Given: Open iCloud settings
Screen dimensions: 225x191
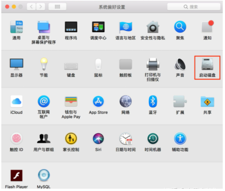Looking at the screenshot, I should tap(16, 102).
